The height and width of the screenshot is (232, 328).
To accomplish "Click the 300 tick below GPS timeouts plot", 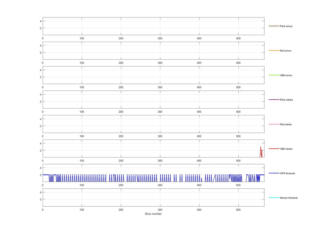I will [160, 185].
